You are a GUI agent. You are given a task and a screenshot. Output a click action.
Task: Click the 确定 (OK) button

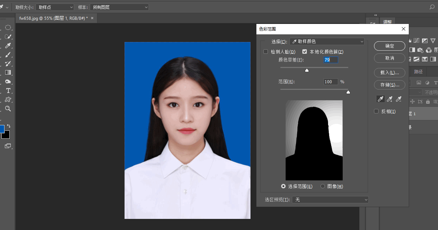point(389,46)
